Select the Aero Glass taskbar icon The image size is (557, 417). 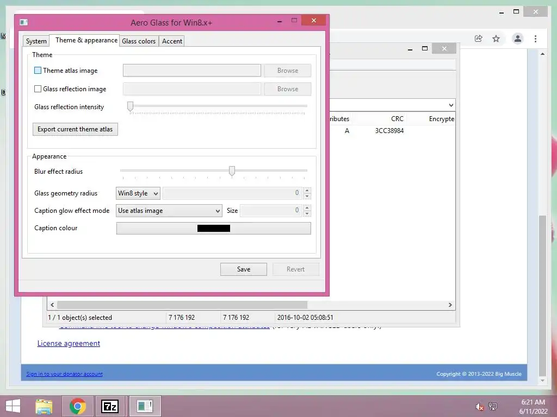[x=145, y=406]
